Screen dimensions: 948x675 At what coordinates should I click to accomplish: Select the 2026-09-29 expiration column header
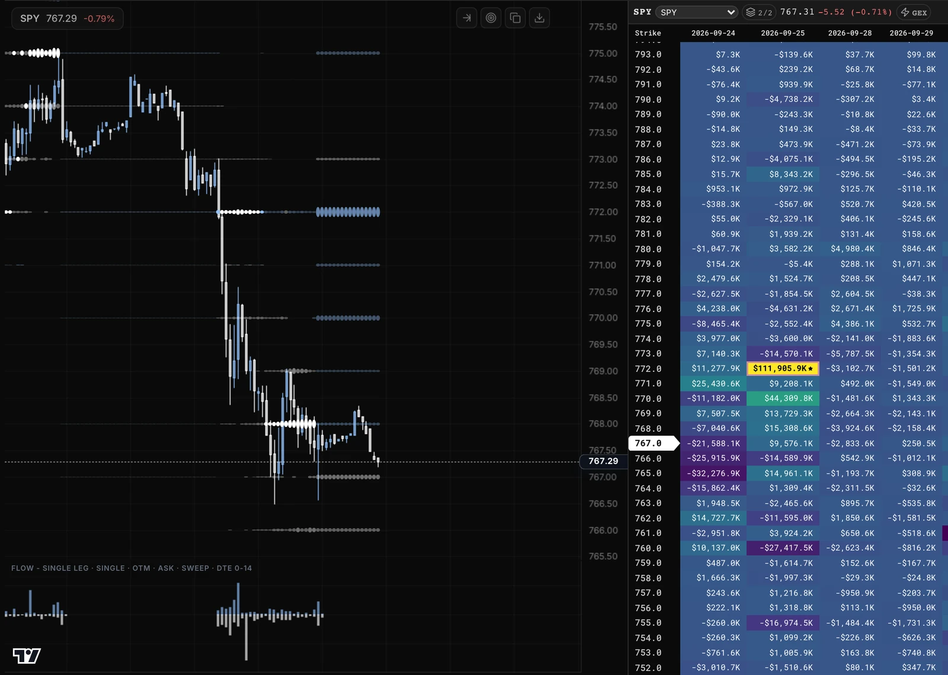(911, 33)
